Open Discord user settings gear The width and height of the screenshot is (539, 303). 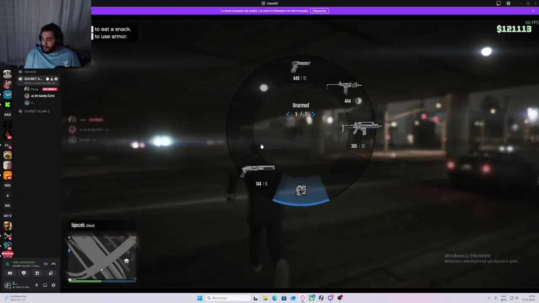click(x=53, y=285)
